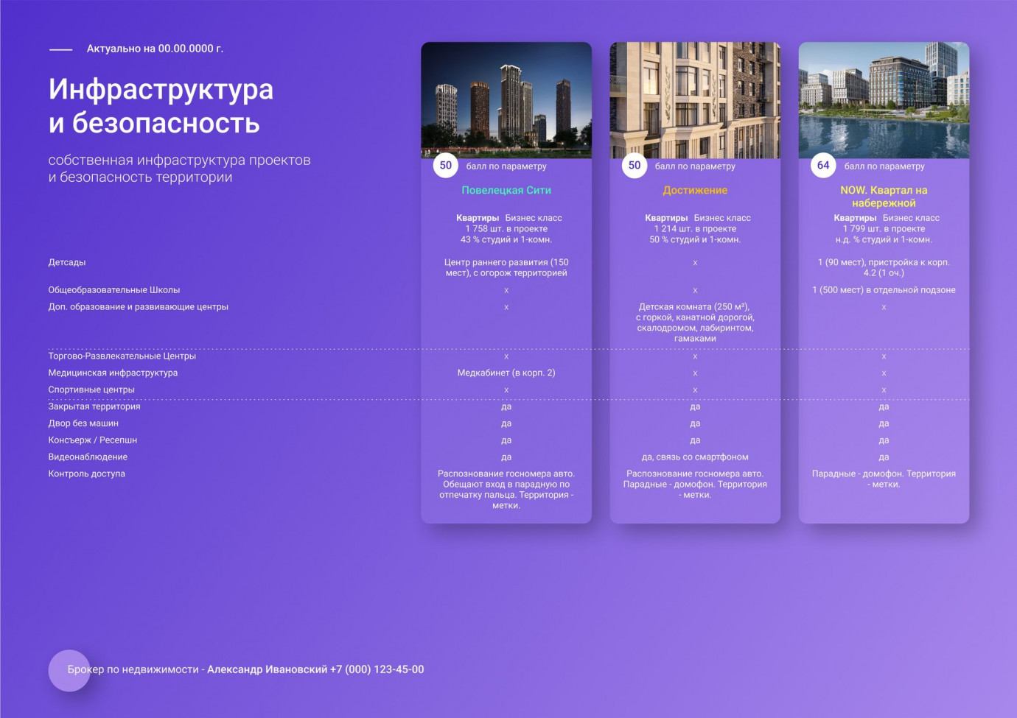Click the score badge 64 on NOW card
1017x718 pixels.
click(x=823, y=166)
